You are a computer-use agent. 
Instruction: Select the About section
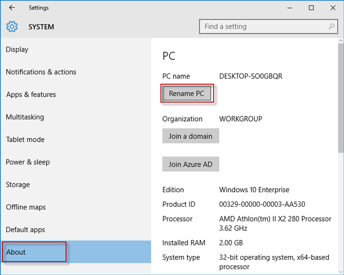point(76,252)
